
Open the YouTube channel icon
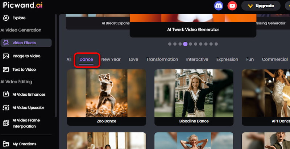click(x=232, y=6)
